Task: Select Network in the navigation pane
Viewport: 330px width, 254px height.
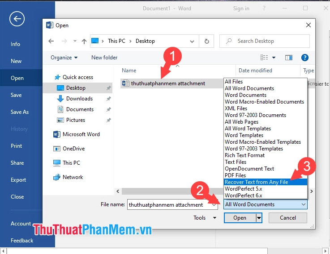Action: (x=68, y=177)
